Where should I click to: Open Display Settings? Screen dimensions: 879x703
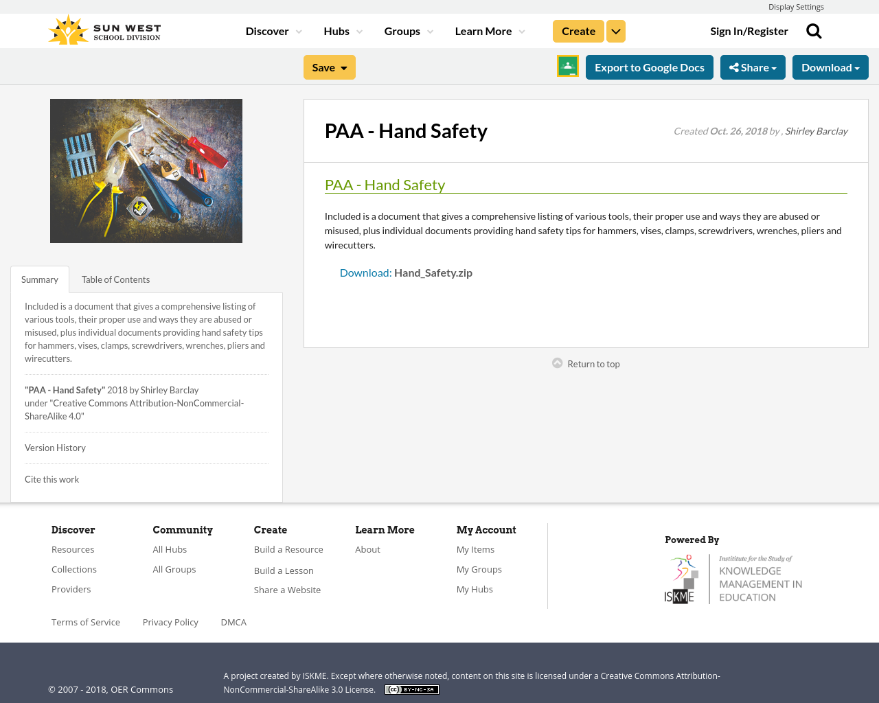(x=796, y=6)
